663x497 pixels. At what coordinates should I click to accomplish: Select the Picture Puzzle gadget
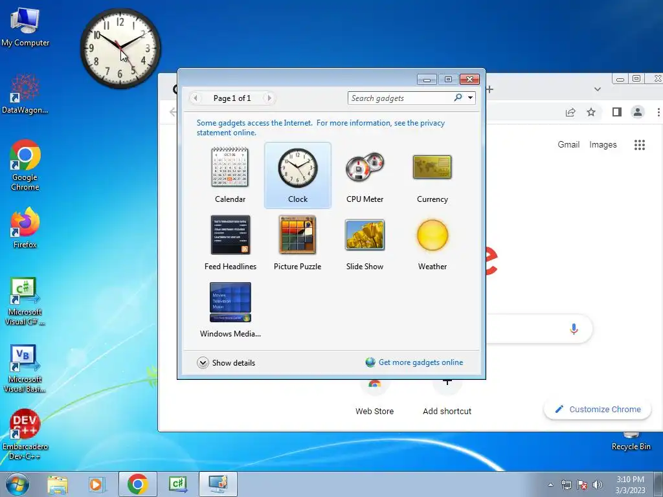[x=298, y=243]
